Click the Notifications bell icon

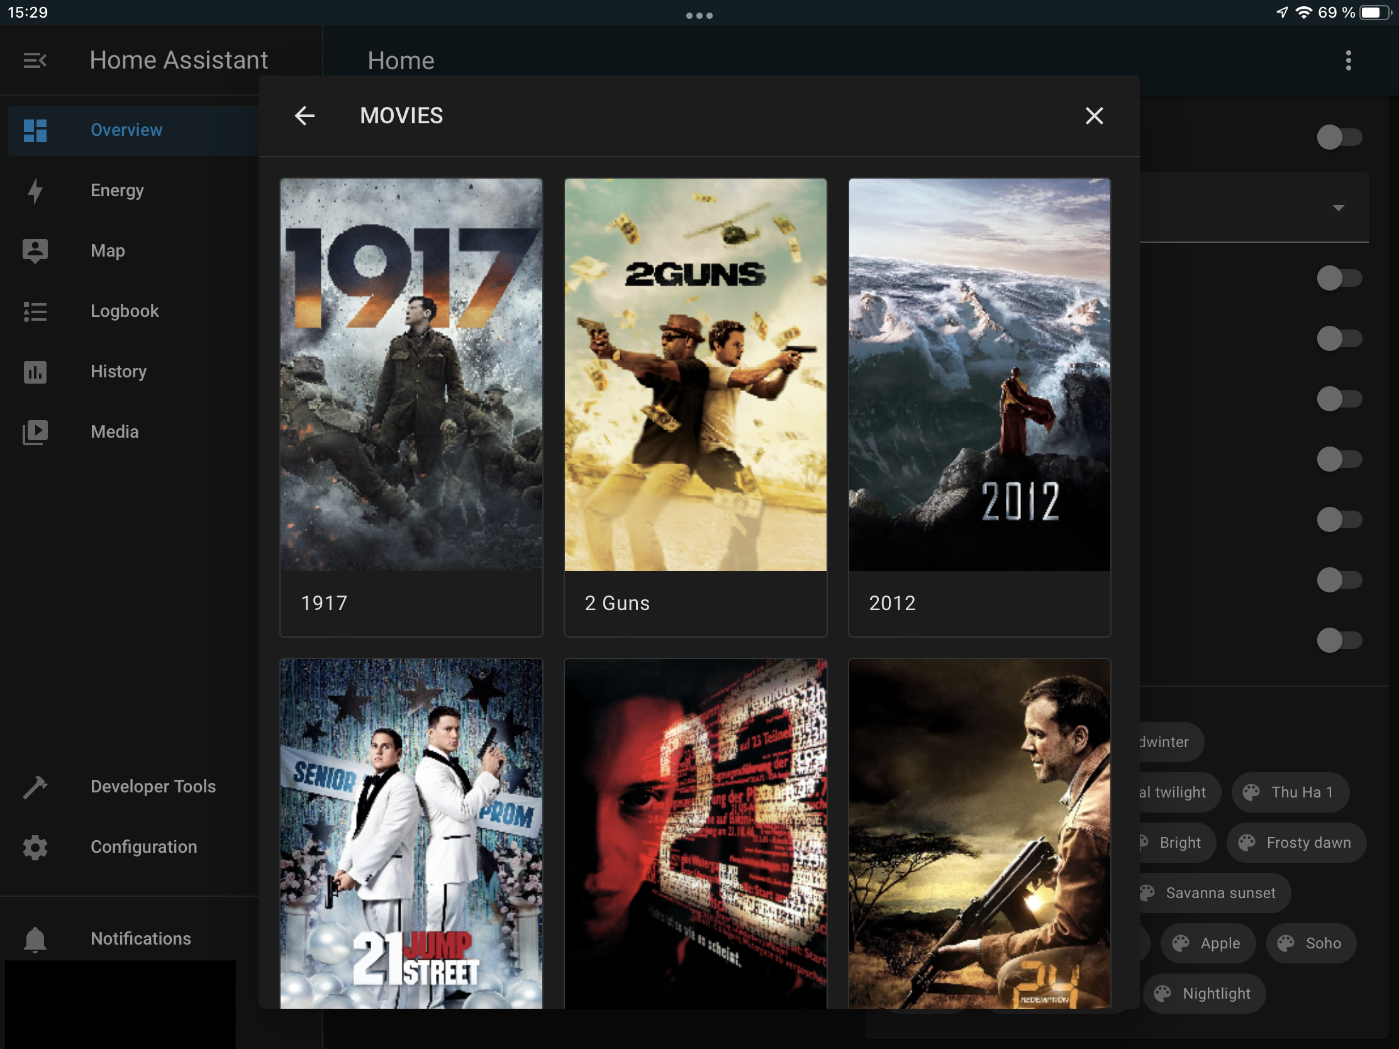point(35,939)
